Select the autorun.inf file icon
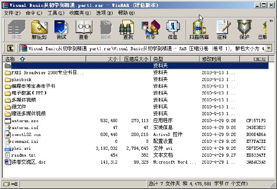The image size is (277, 189). coord(8,127)
